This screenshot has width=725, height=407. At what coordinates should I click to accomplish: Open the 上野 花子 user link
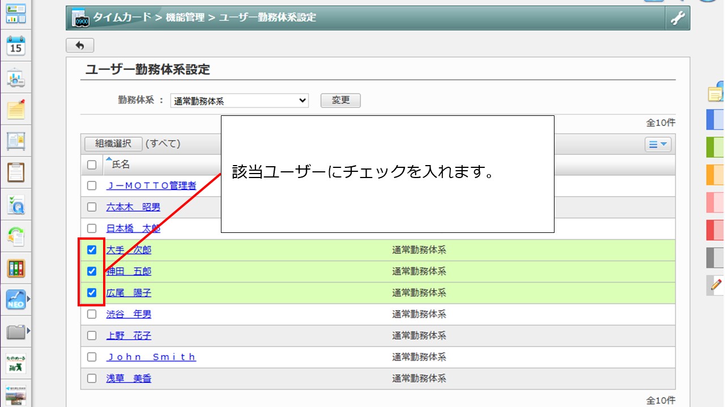click(x=129, y=336)
